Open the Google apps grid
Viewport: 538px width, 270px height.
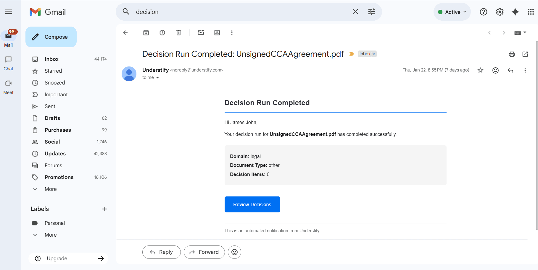click(531, 12)
